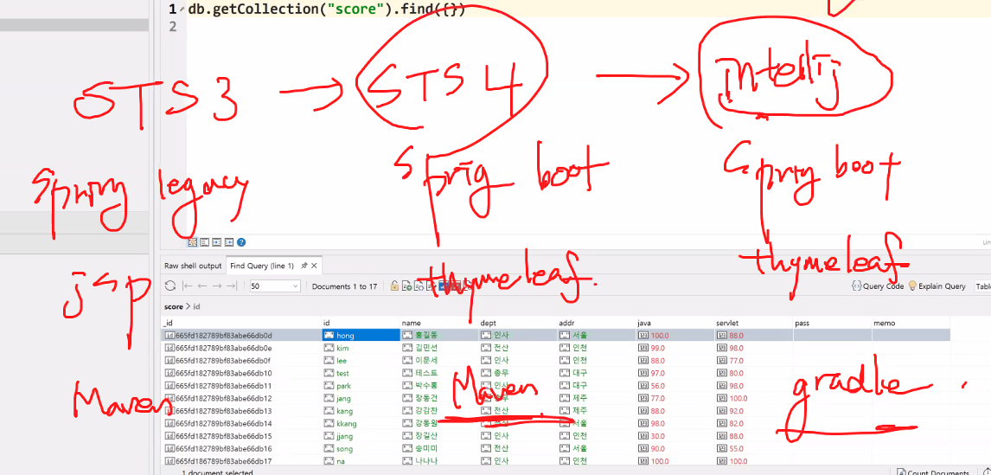Select the 'kim' id cell
Image resolution: width=991 pixels, height=475 pixels.
click(361, 348)
